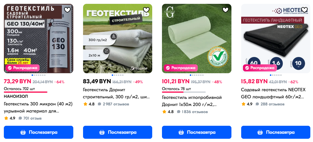Favorite the Дорнит строительный 300 гр/м2 geotextile
Screen dimensions: 313x142
click(x=147, y=10)
